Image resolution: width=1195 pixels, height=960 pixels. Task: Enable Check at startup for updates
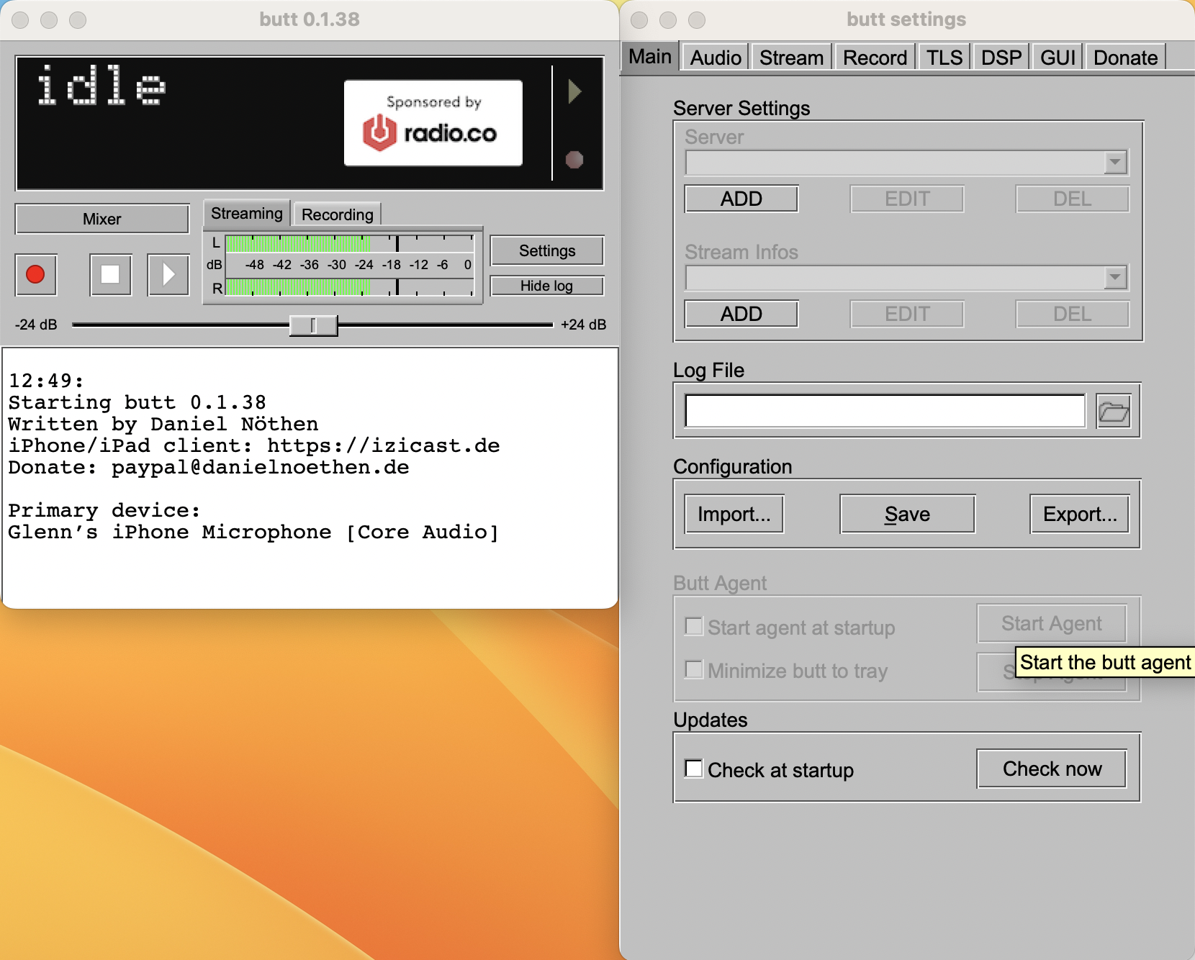[694, 769]
